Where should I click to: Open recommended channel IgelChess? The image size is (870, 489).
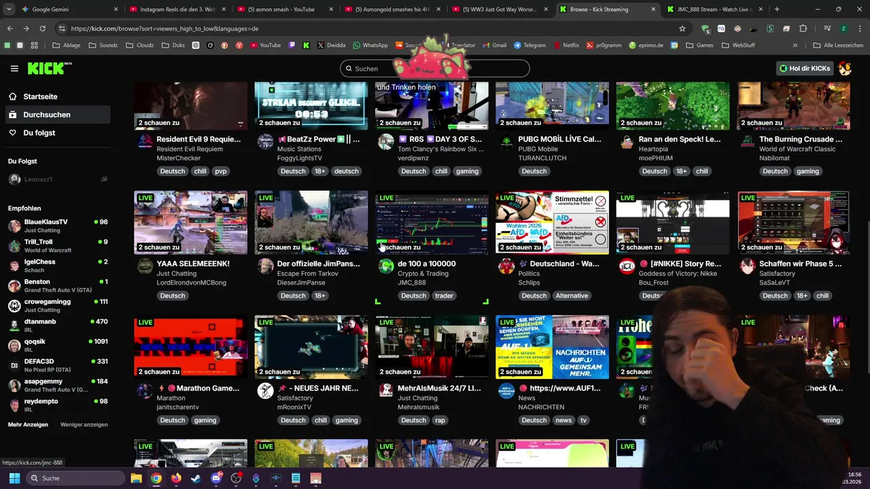click(x=58, y=266)
